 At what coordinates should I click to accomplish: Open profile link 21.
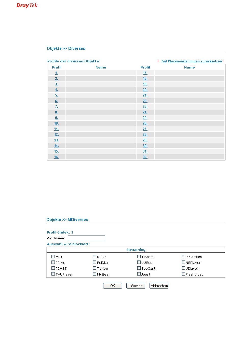145,95
